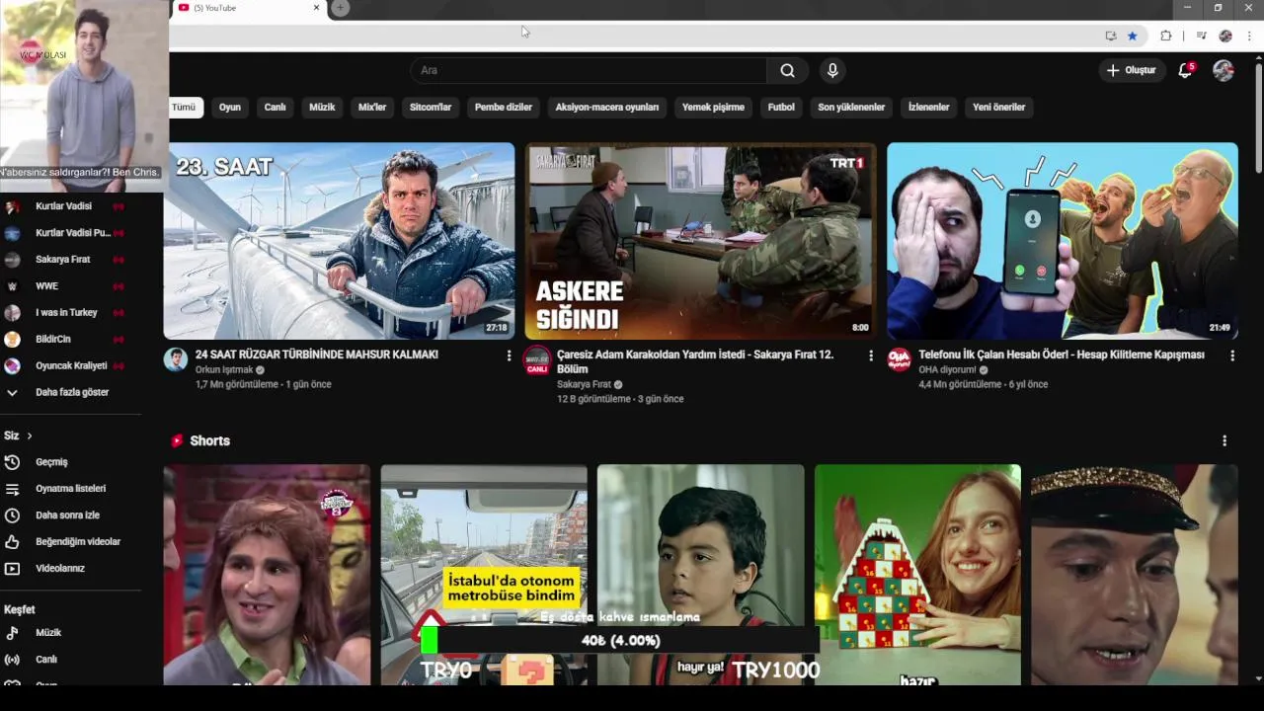Click the Ara search input field

point(589,70)
